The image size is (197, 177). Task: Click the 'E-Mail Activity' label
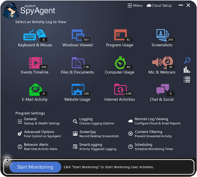[x=35, y=99]
